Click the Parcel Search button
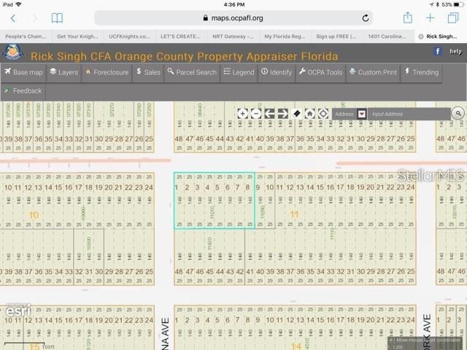 point(191,72)
